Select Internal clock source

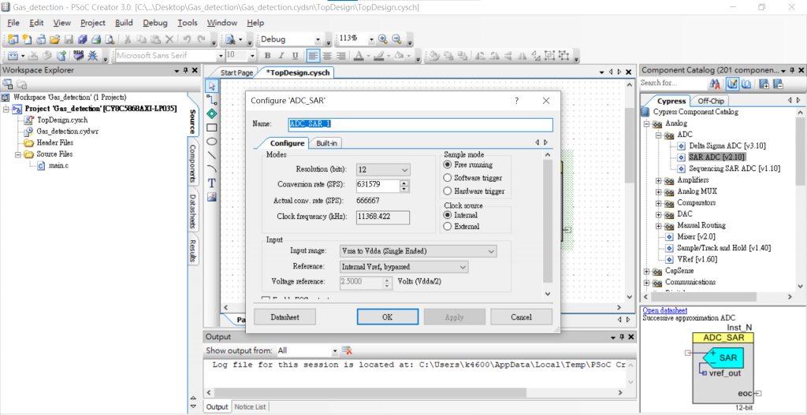(448, 215)
